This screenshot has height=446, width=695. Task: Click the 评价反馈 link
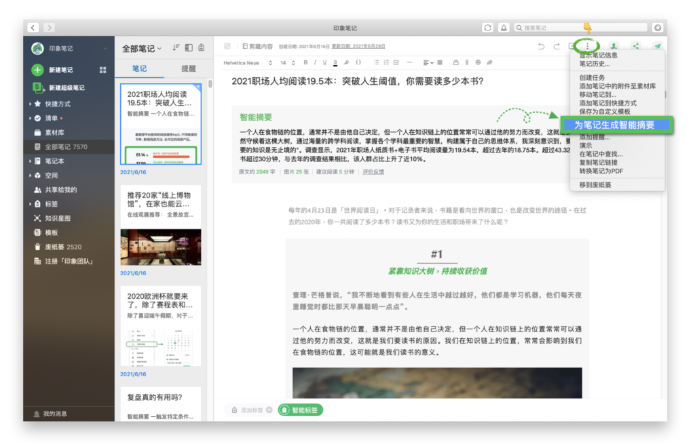373,171
